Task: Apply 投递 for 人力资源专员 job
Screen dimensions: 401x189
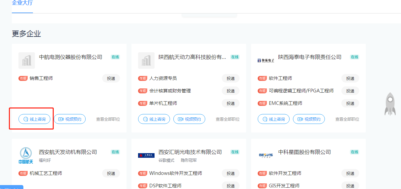Action: pyautogui.click(x=231, y=78)
